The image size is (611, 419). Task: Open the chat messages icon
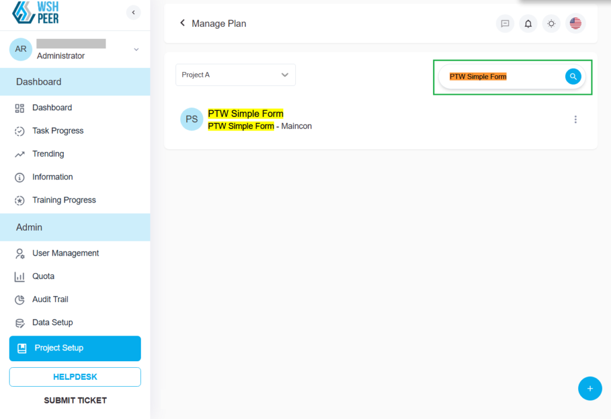coord(505,24)
